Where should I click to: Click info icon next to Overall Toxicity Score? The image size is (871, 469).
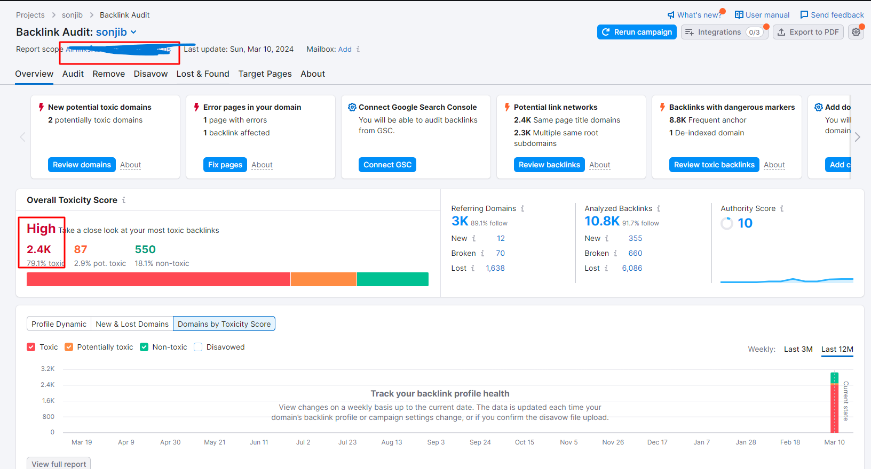coord(124,200)
